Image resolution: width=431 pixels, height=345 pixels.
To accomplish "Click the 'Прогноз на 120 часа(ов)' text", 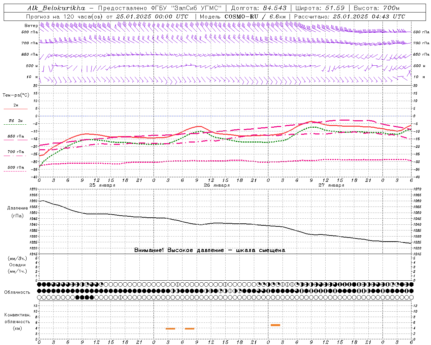I will [x=65, y=17].
